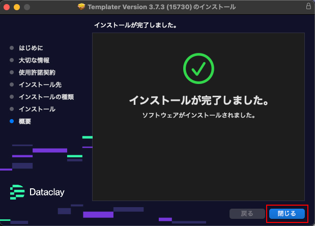Minimize the installer with the yellow button
The image size is (315, 226).
[x=17, y=7]
